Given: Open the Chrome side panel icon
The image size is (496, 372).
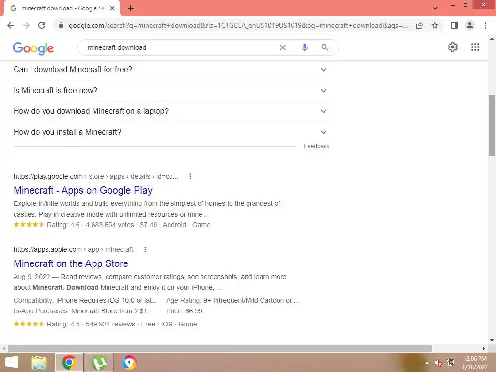Looking at the screenshot, I should pyautogui.click(x=454, y=25).
